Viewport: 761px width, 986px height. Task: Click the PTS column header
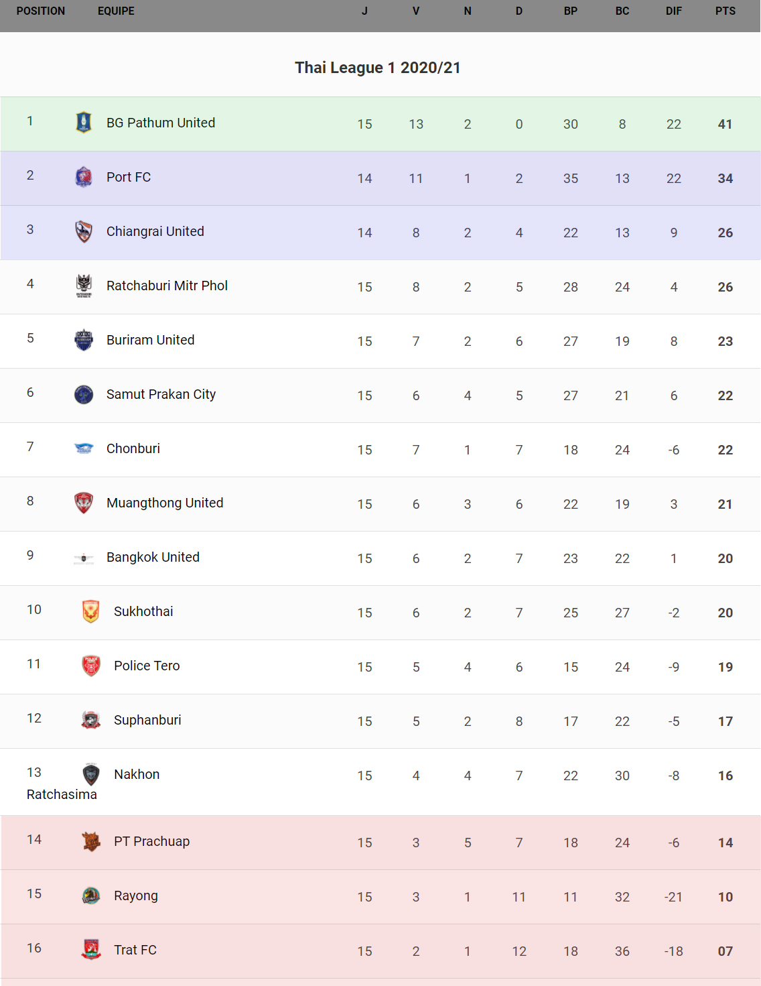tap(725, 11)
